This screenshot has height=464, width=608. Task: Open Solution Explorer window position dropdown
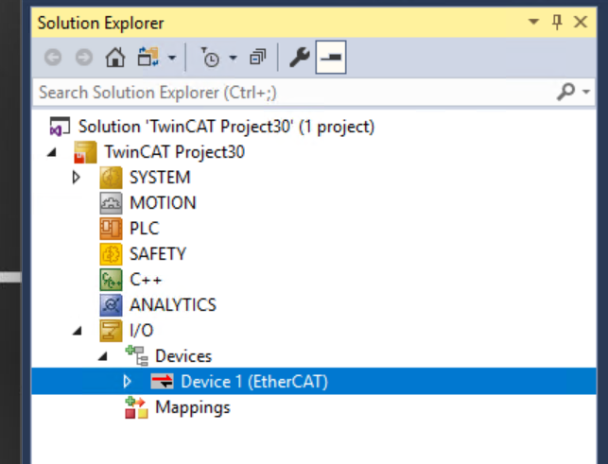[533, 22]
